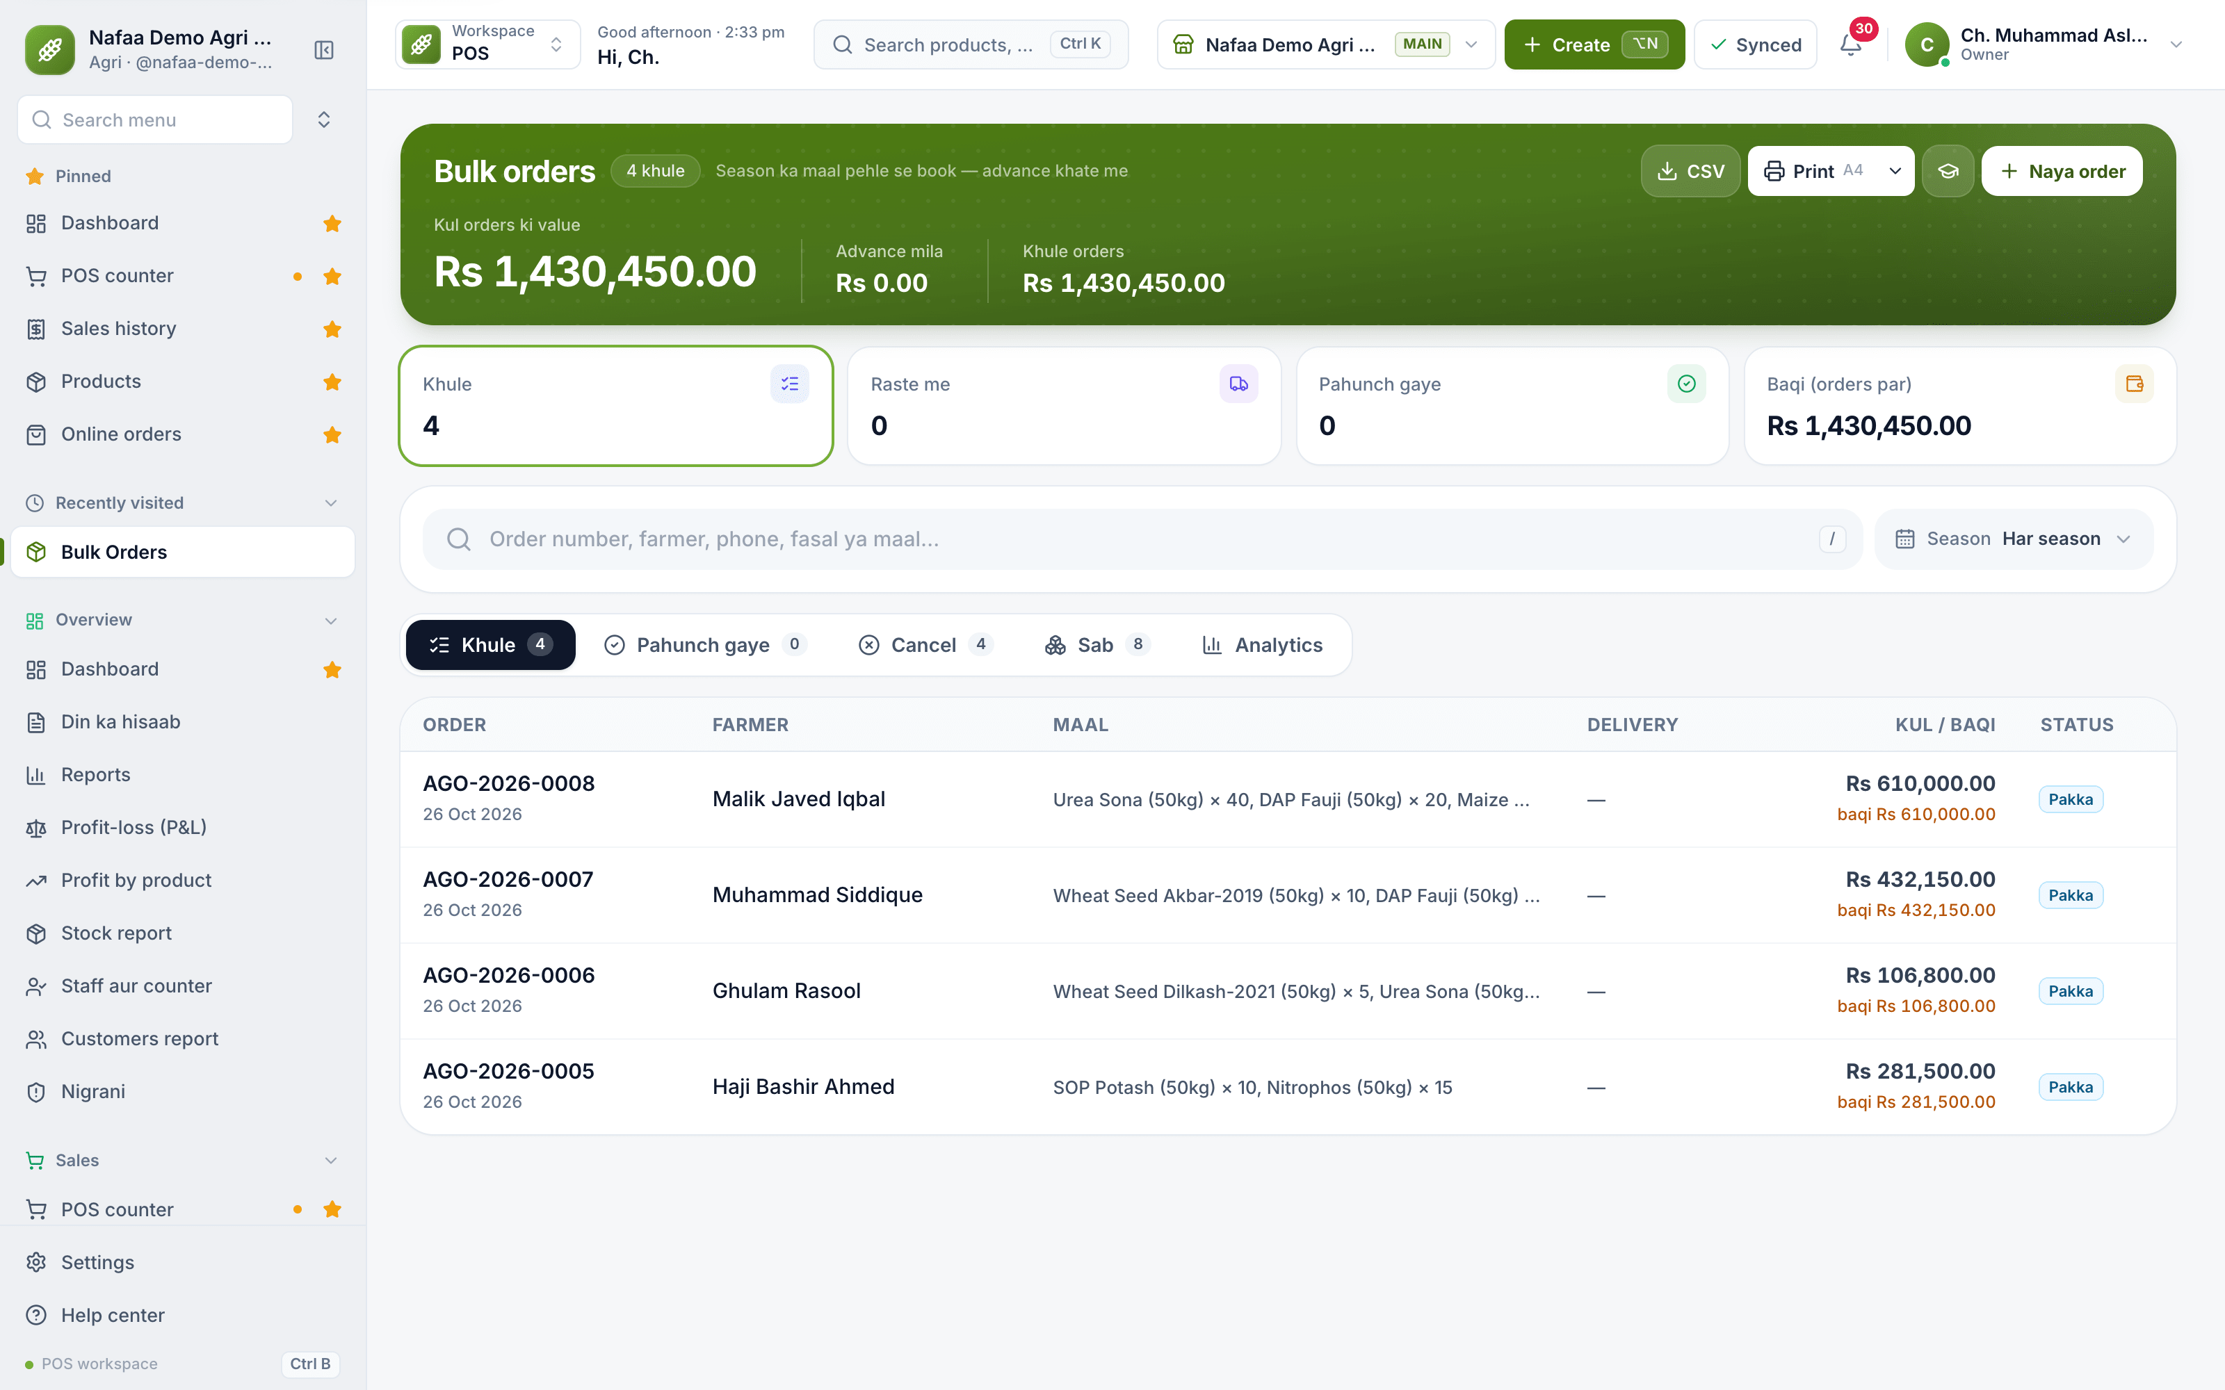Viewport: 2225px width, 1390px height.
Task: Open the Analytics tab
Action: tap(1263, 644)
